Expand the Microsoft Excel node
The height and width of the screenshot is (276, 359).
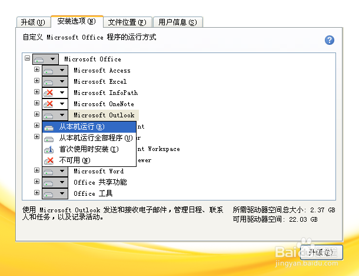pos(36,81)
